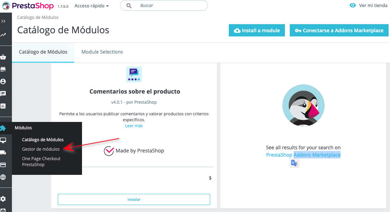Expand the sidebar with double-chevron icon

point(3,21)
